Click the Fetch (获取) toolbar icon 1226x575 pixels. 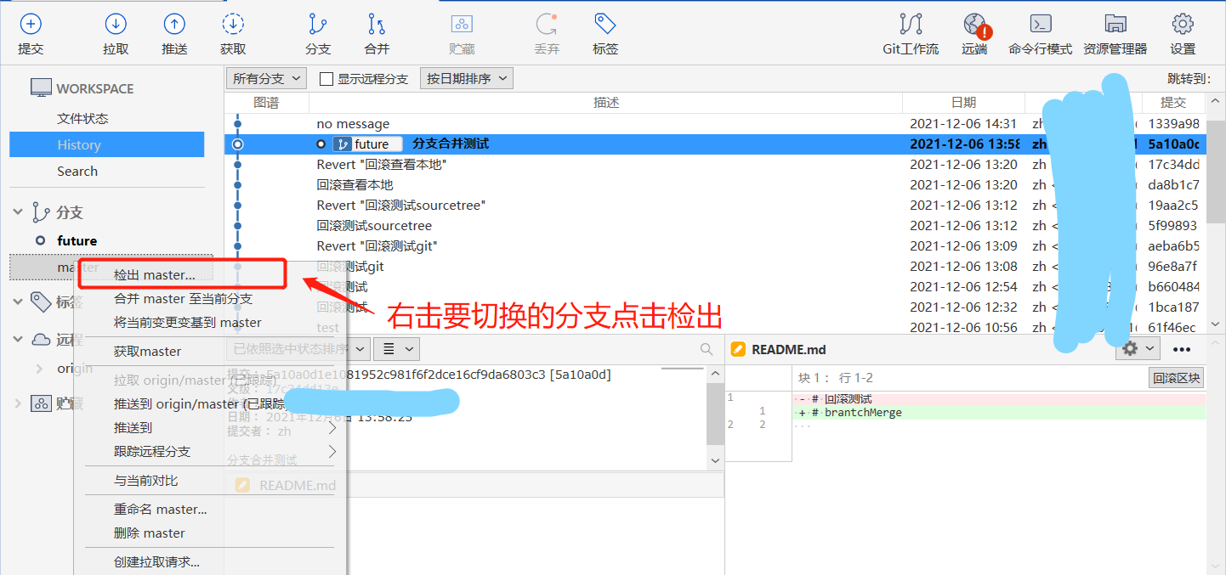(x=233, y=25)
